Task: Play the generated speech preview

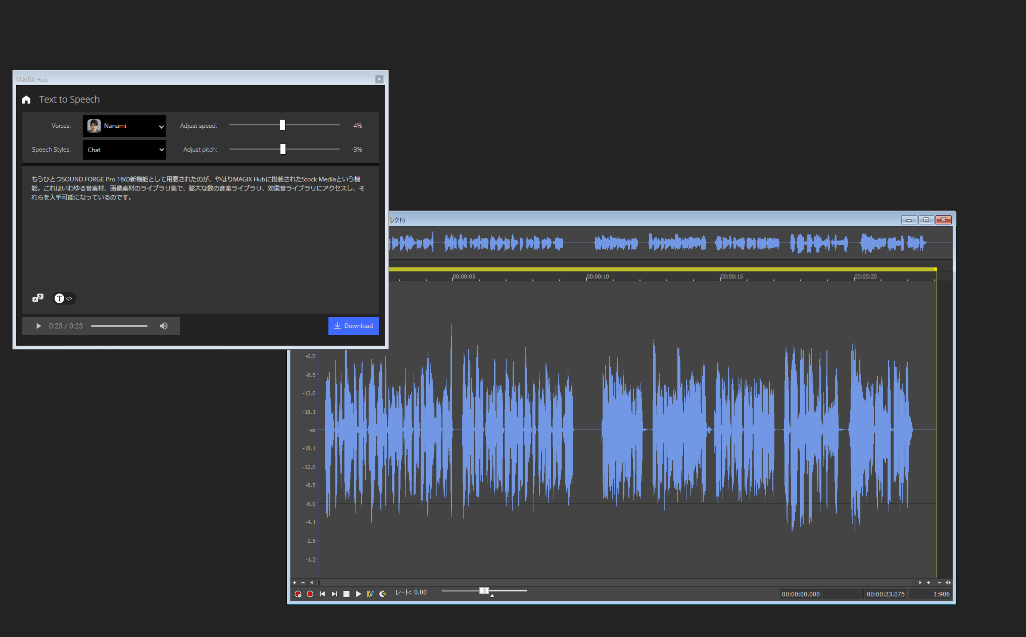Action: pyautogui.click(x=38, y=326)
